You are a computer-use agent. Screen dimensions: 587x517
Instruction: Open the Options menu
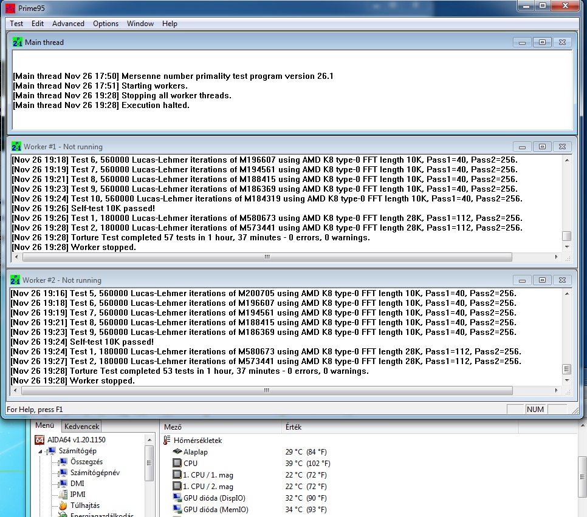coord(106,24)
